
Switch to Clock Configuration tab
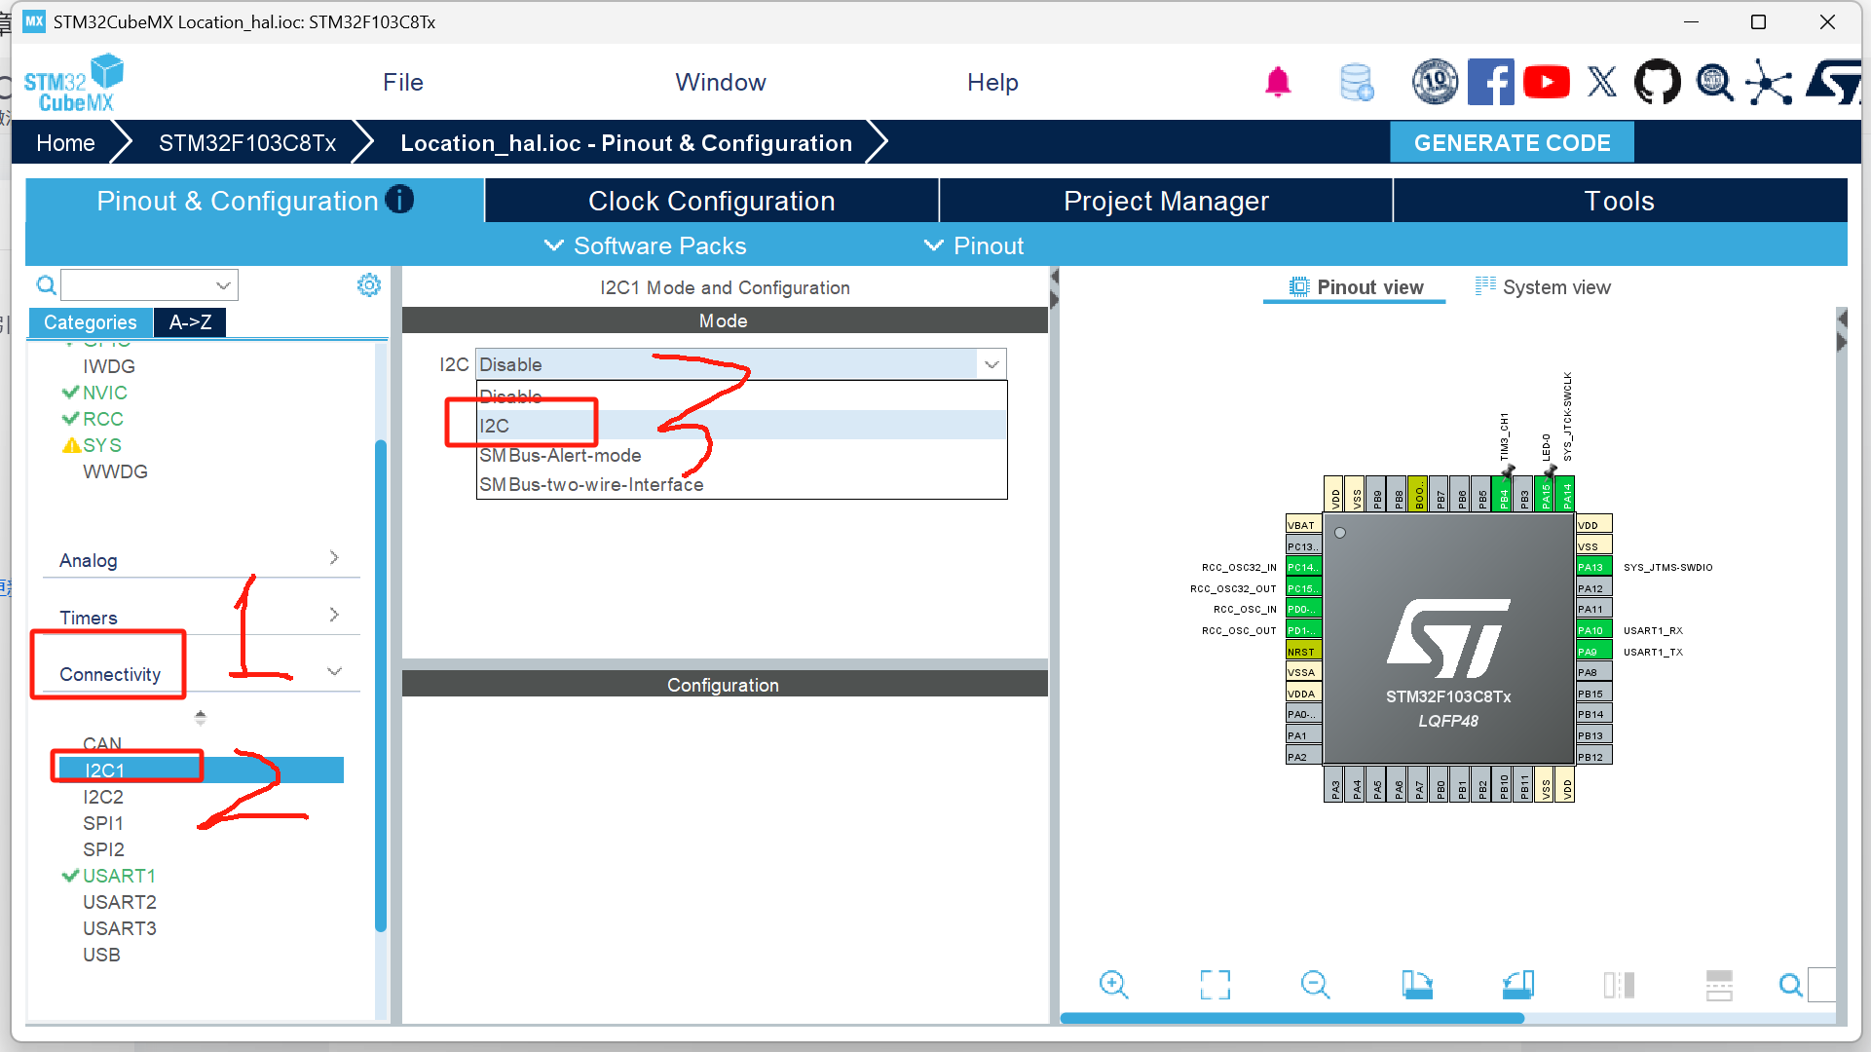(711, 201)
